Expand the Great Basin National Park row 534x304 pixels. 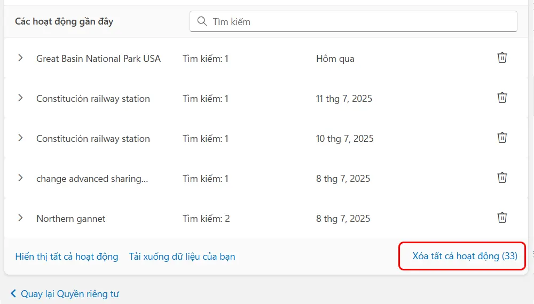coord(20,58)
